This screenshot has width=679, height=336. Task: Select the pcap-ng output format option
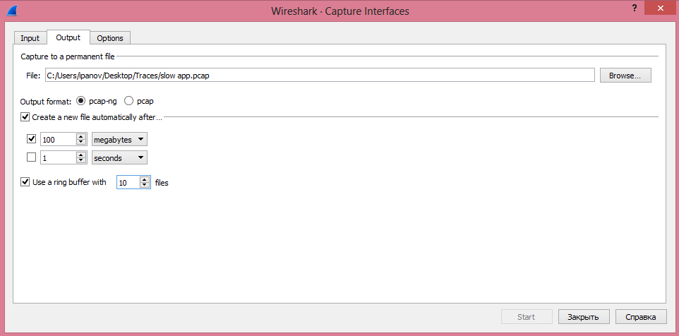[x=80, y=101]
